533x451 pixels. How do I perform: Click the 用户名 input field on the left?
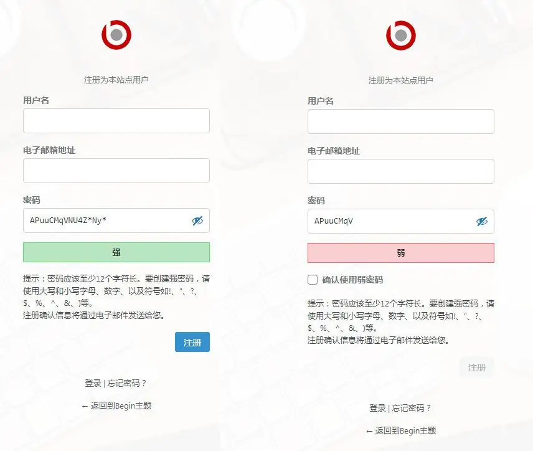116,121
